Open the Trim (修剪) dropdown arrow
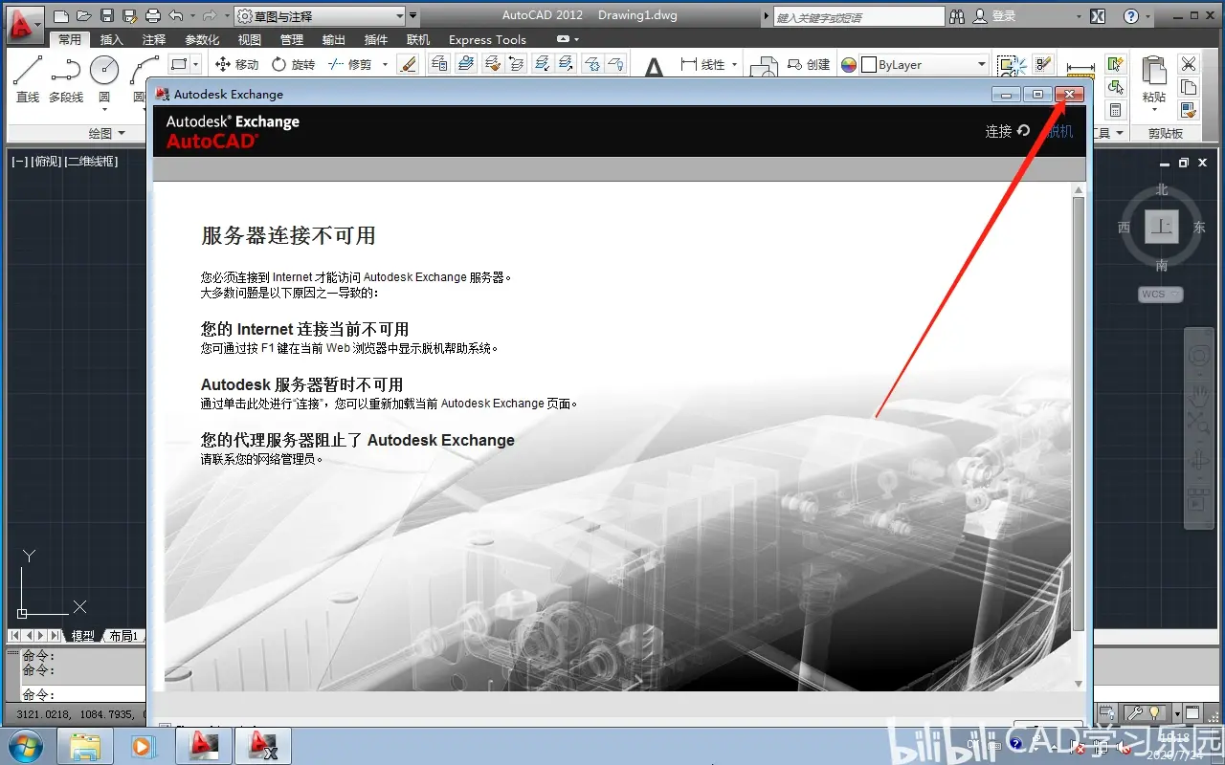This screenshot has height=765, width=1225. 386,64
